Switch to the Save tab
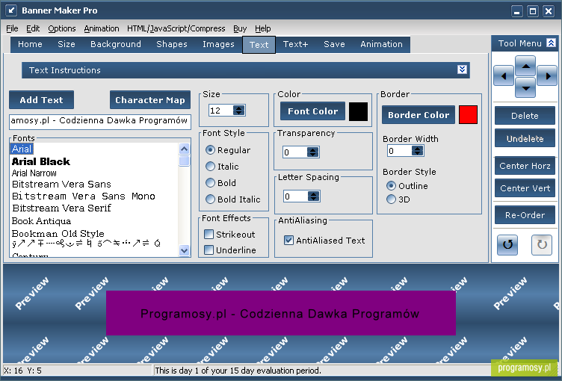 (334, 44)
